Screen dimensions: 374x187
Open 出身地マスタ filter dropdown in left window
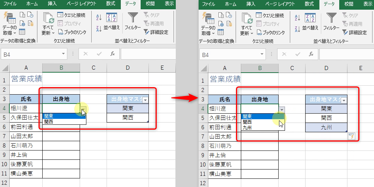(145, 100)
